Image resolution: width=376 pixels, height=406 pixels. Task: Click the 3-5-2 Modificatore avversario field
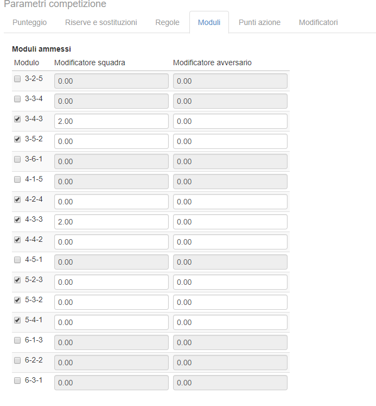coord(230,141)
